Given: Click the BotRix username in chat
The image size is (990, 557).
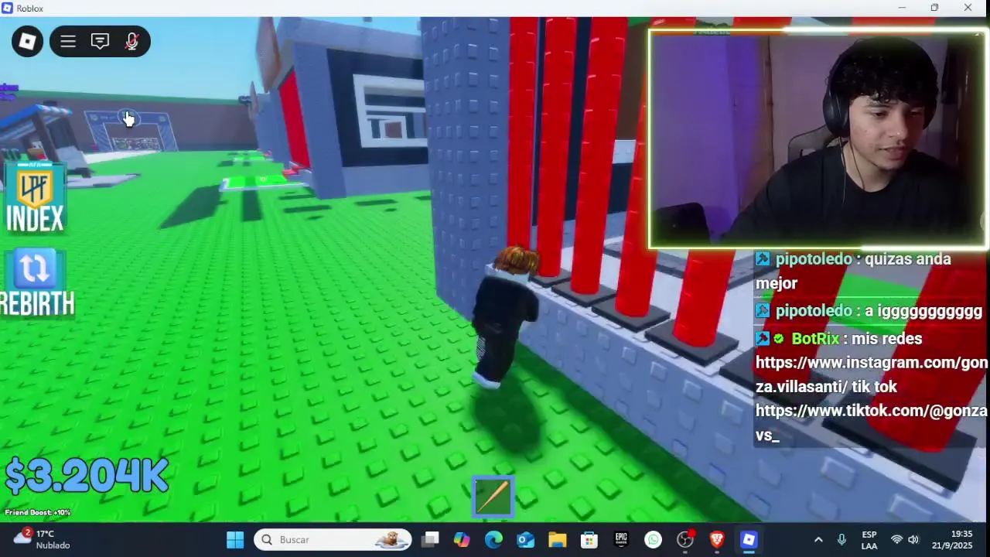Looking at the screenshot, I should pos(815,339).
